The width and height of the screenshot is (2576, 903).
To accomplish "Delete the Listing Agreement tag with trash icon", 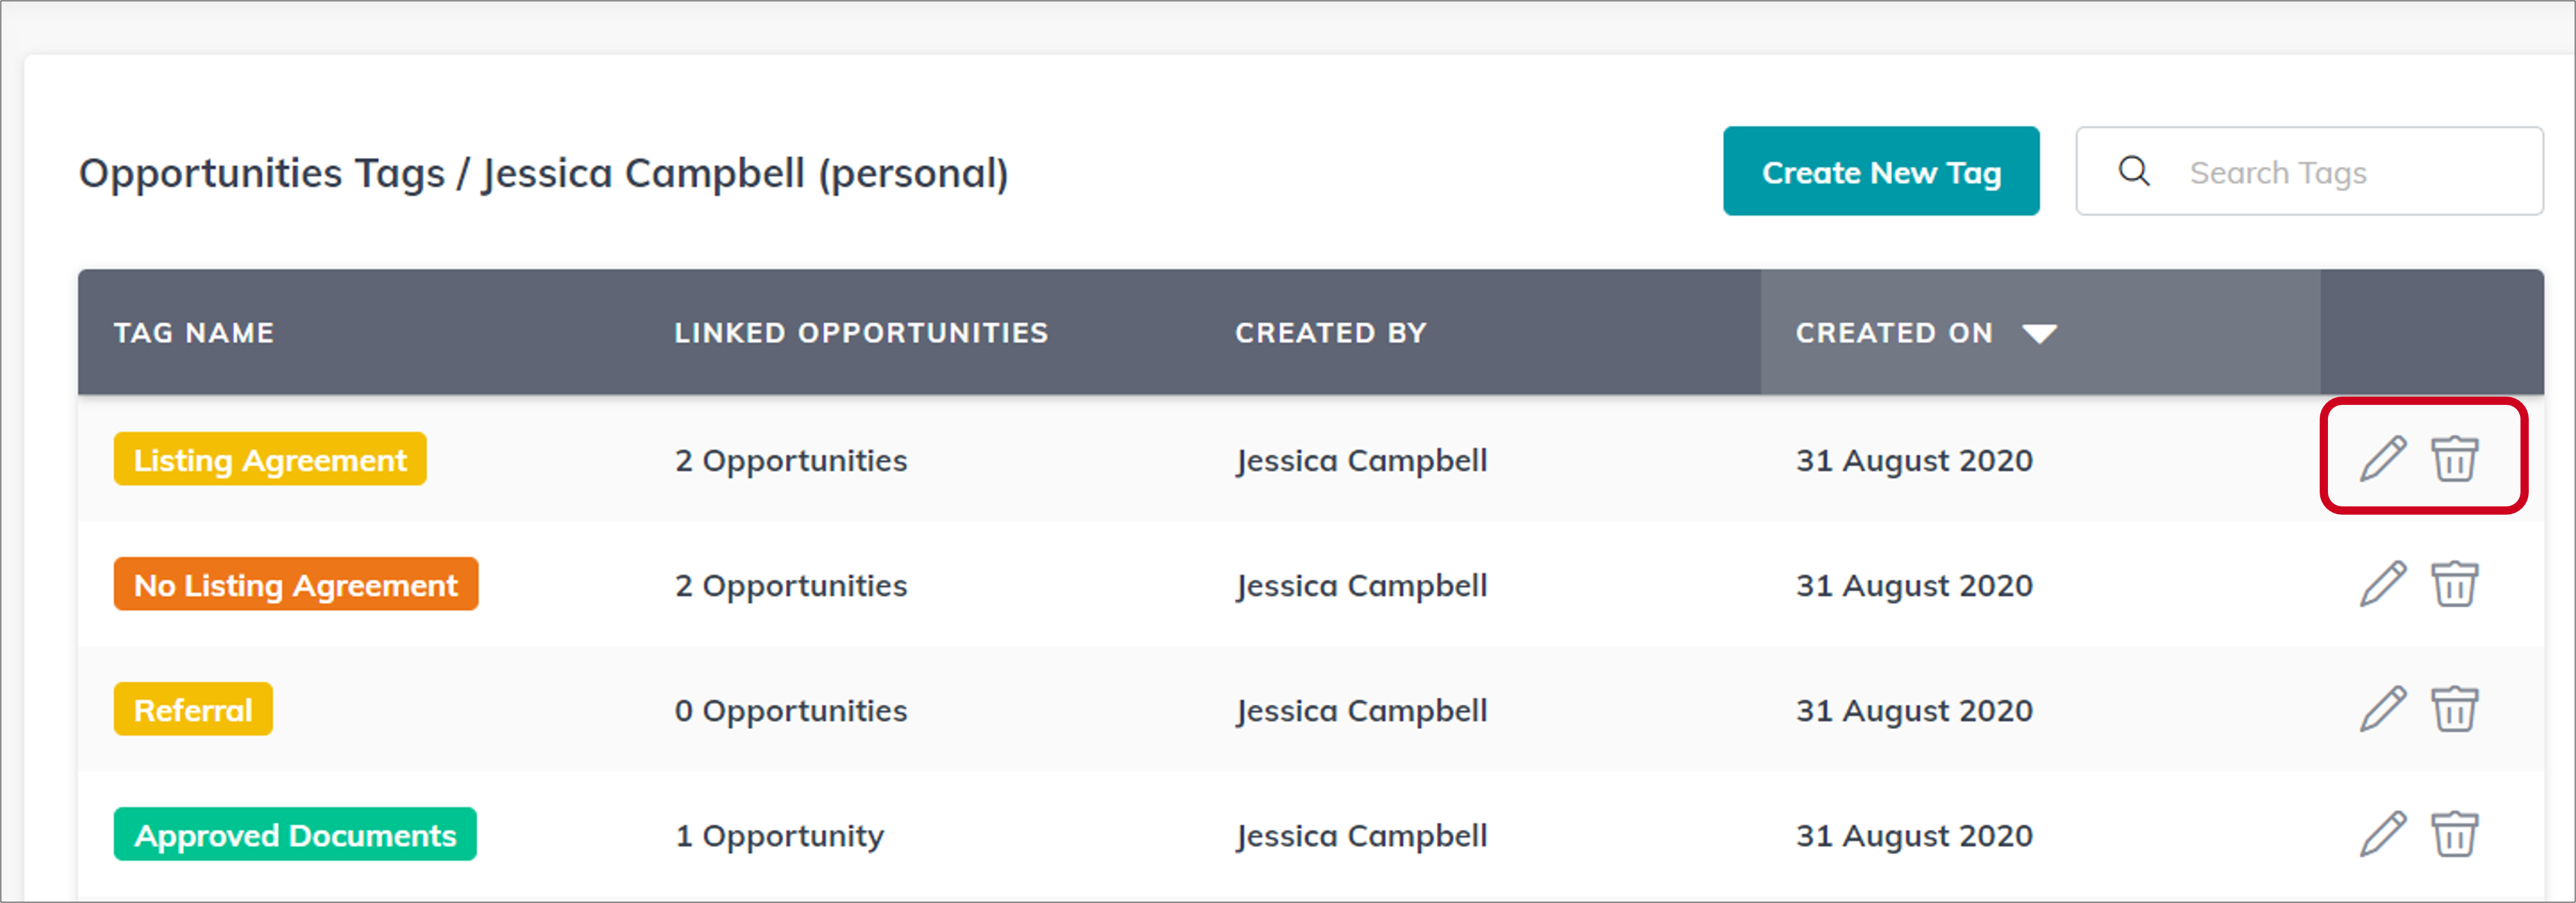I will pos(2454,460).
